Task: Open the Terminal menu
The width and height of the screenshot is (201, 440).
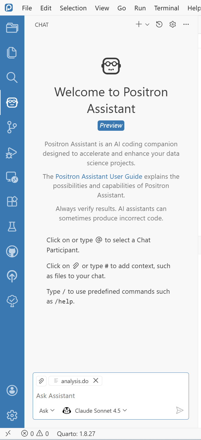Action: (167, 8)
